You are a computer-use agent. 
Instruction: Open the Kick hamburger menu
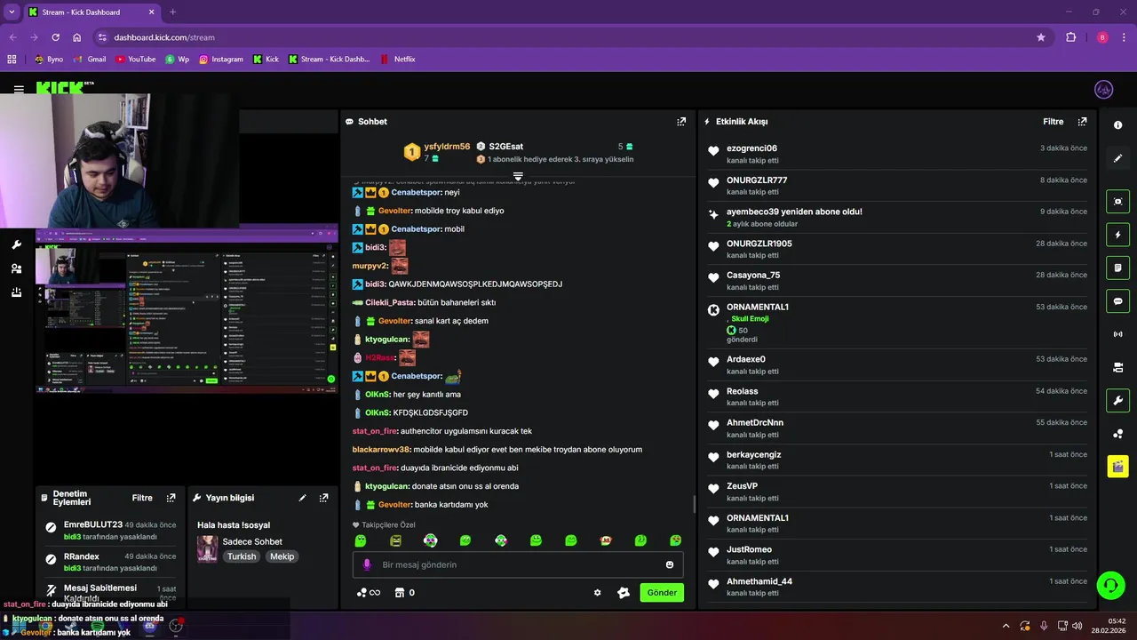click(x=19, y=89)
